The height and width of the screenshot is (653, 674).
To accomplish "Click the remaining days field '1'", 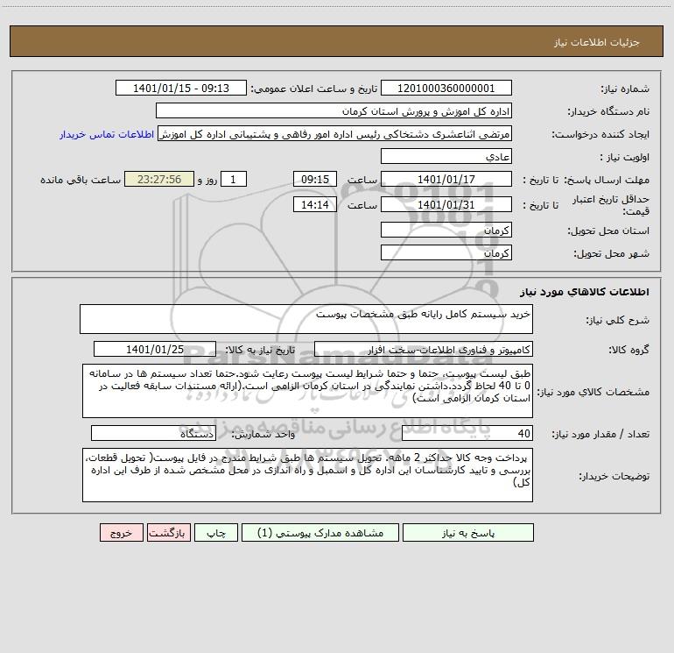I will [234, 179].
